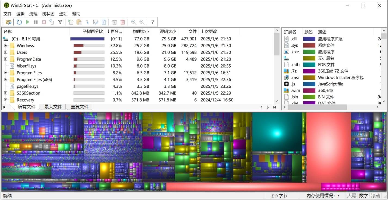Click the WinDirStat title bar app icon
The width and height of the screenshot is (388, 200).
tap(6, 5)
